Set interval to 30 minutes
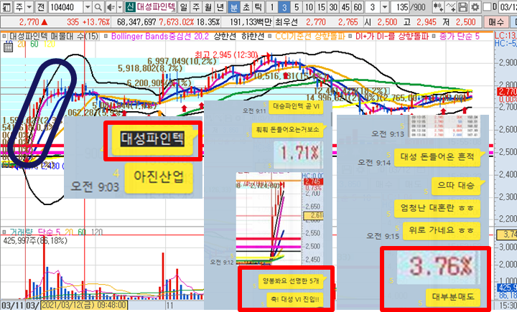517x312 pixels. tap(333, 7)
